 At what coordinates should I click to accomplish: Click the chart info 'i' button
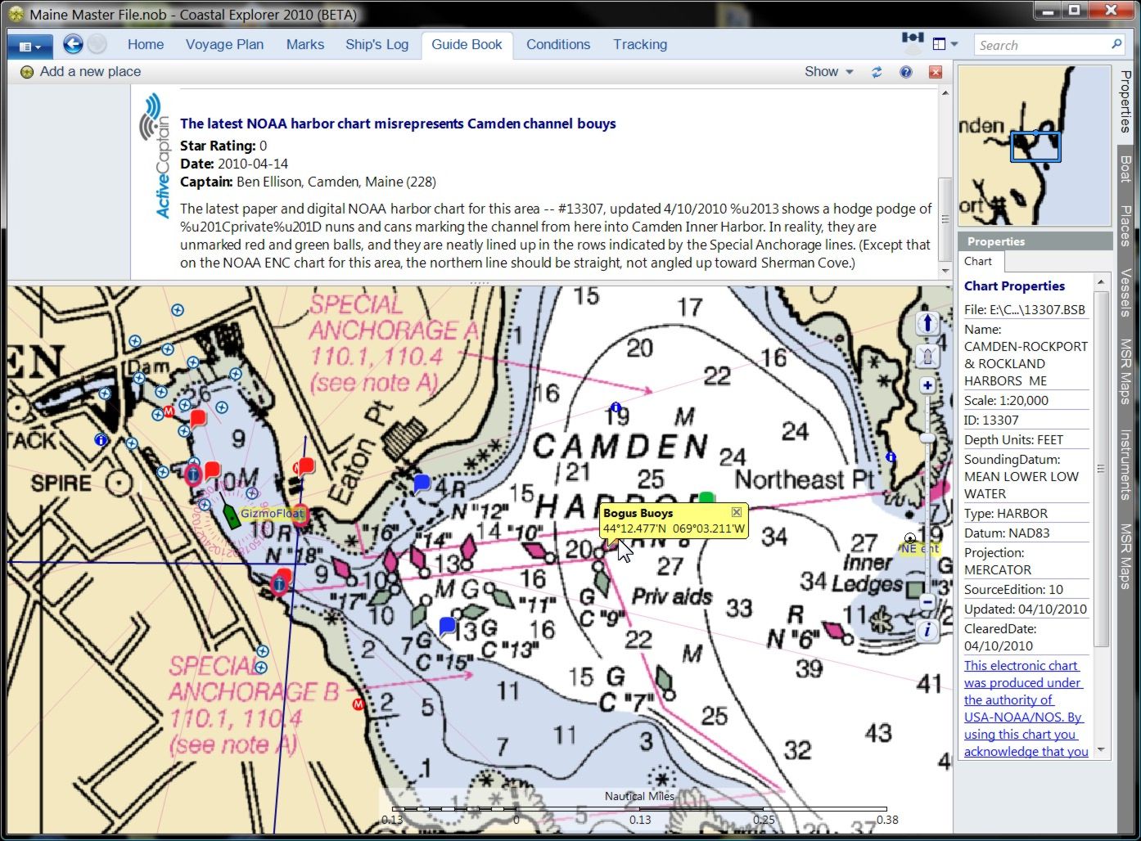[x=927, y=631]
